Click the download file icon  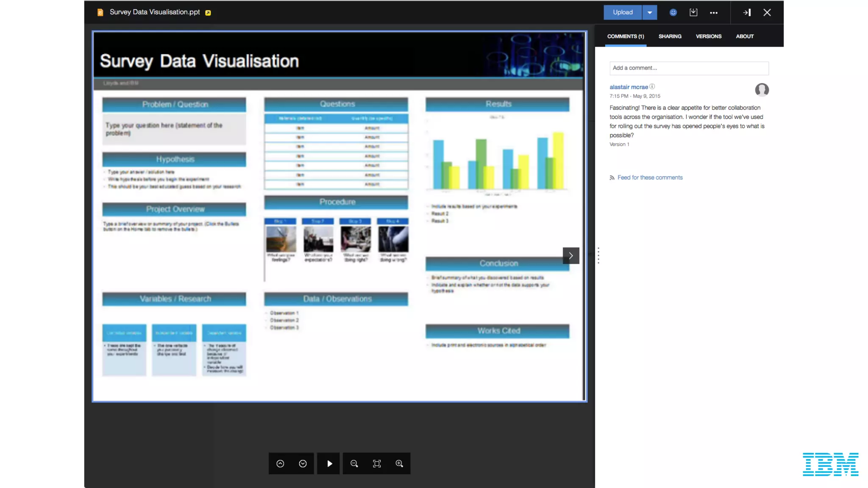point(693,12)
